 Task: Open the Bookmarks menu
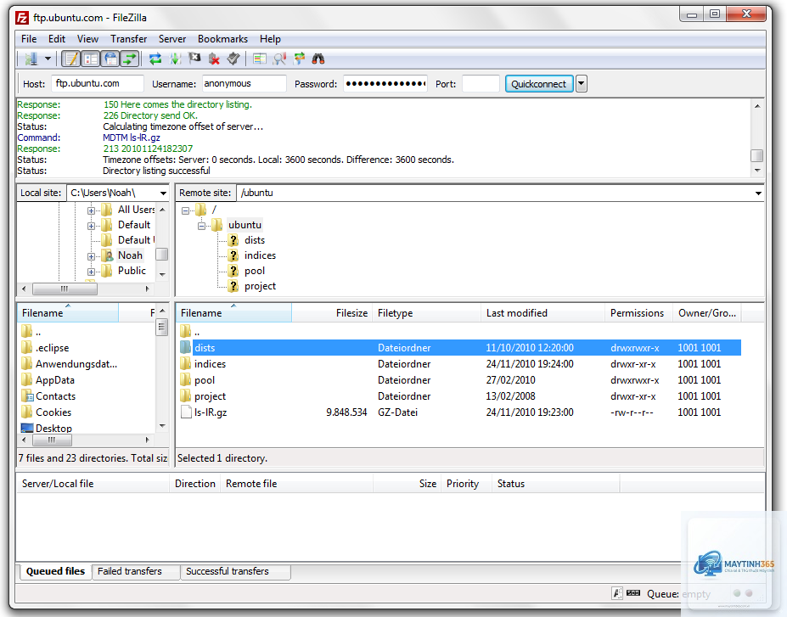point(222,39)
